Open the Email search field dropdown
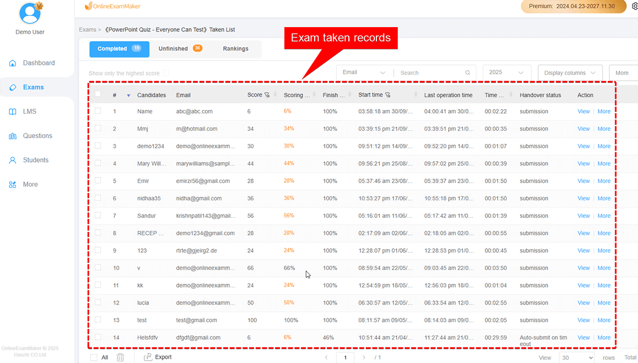638x363 pixels. [x=364, y=72]
